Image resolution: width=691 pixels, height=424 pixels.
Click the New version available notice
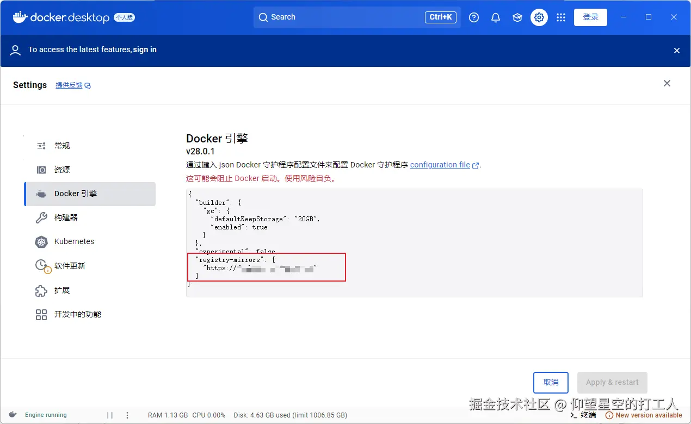pos(645,415)
